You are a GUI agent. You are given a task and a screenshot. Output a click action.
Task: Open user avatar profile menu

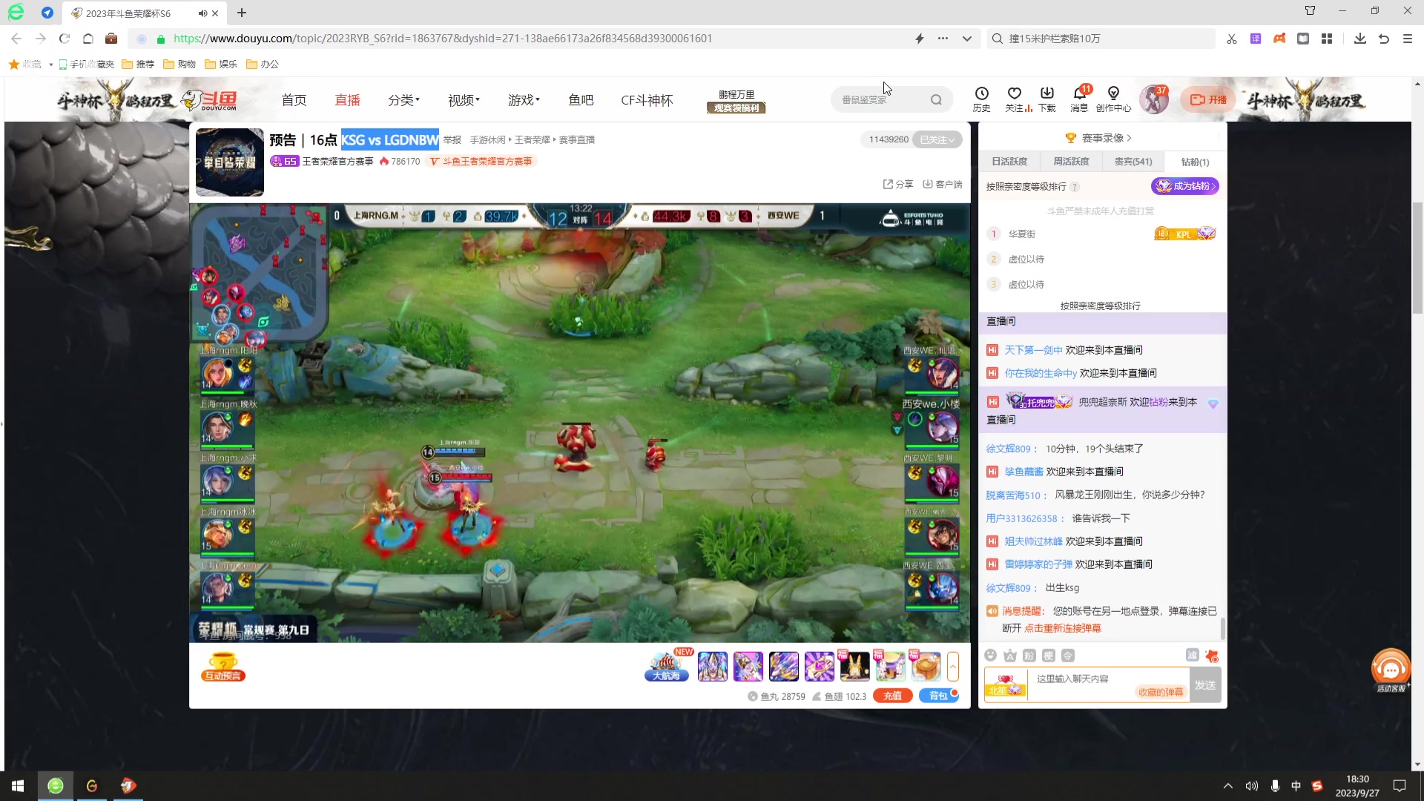coord(1154,99)
